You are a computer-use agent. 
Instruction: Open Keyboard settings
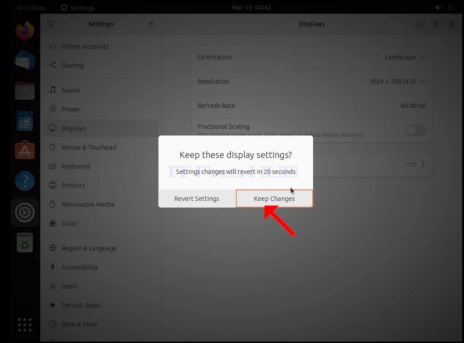coord(101,167)
